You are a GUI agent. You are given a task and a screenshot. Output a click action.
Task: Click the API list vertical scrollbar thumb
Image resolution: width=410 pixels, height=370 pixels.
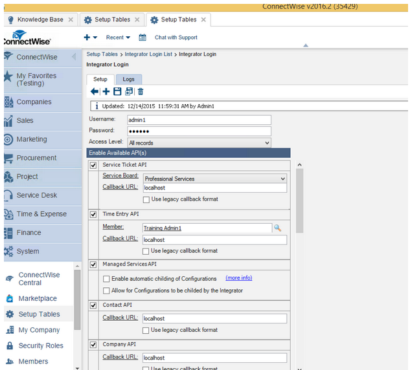pos(299,201)
